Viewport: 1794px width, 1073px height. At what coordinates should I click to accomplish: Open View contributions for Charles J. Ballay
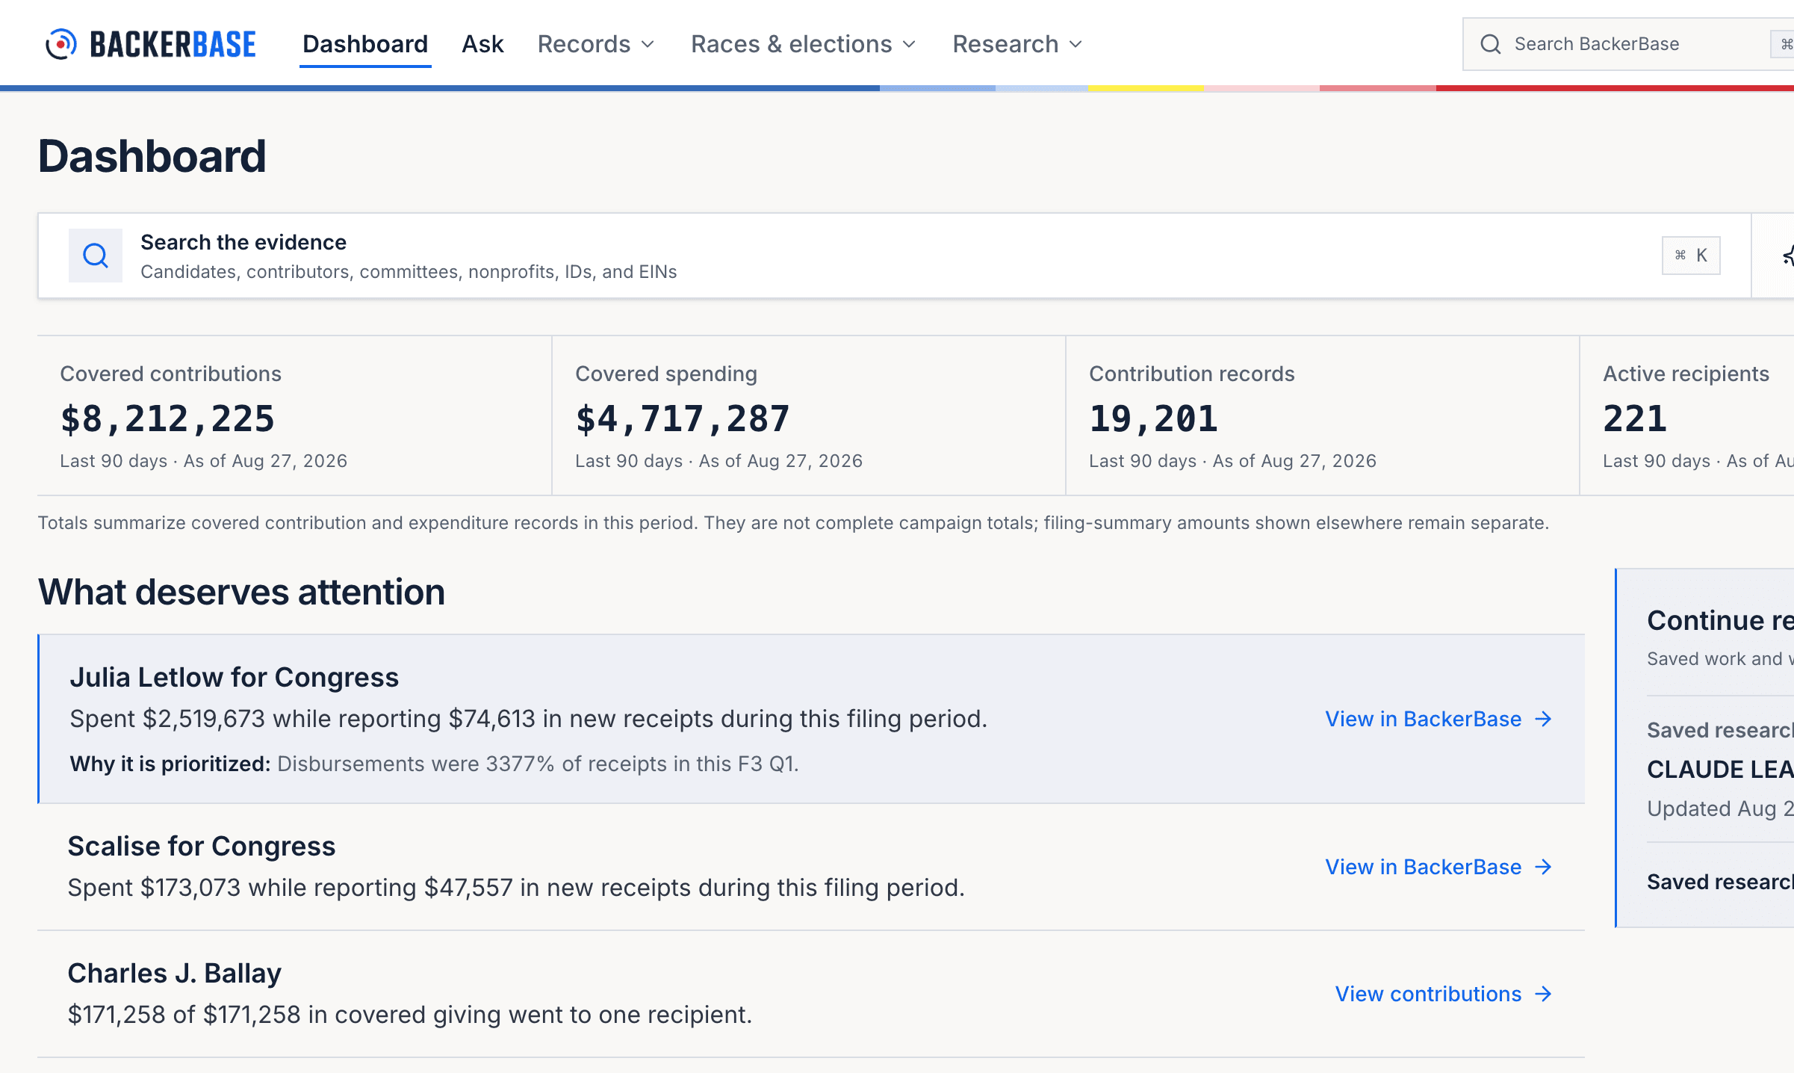(1444, 994)
